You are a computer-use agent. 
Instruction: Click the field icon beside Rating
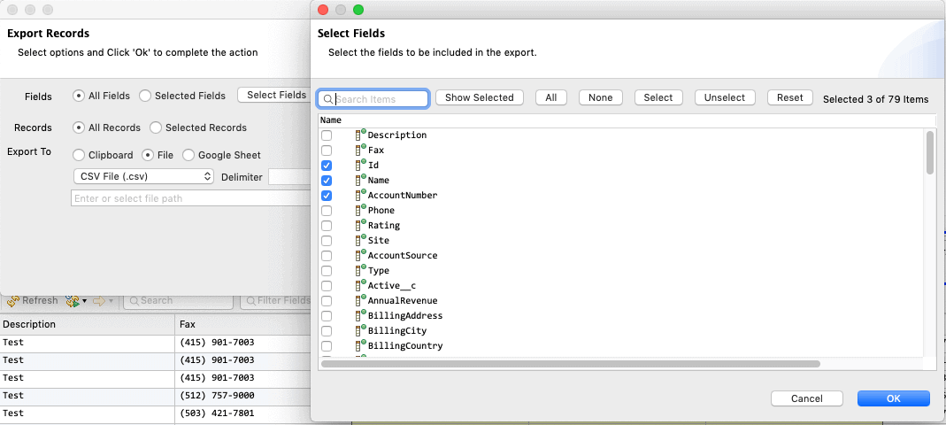click(361, 225)
